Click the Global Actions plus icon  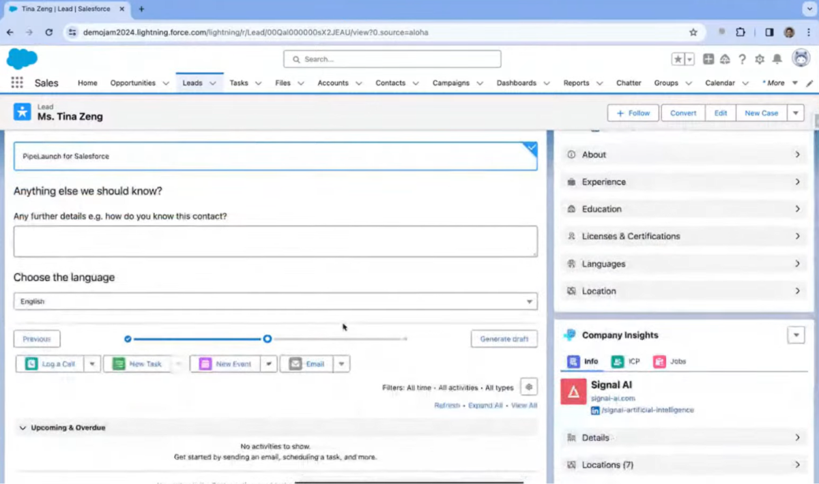tap(708, 59)
